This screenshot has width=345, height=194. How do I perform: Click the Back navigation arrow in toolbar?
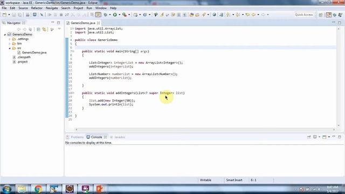254,15
